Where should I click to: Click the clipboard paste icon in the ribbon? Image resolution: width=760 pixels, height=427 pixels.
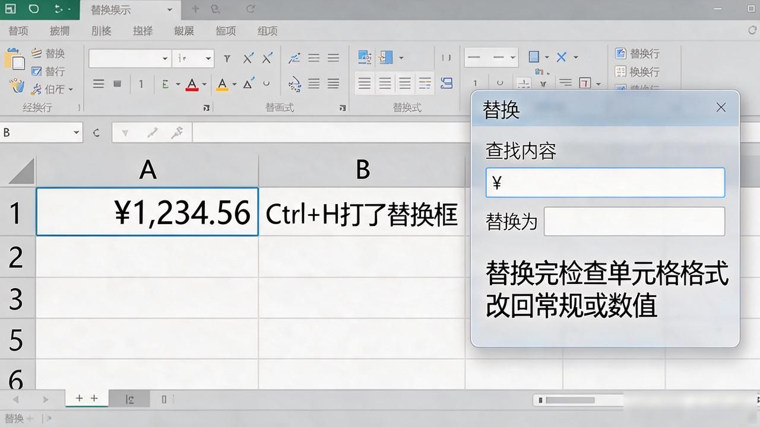coord(15,60)
